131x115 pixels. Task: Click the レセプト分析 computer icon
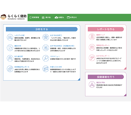tap(10, 37)
